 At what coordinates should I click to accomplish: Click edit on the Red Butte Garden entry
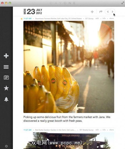97,130
